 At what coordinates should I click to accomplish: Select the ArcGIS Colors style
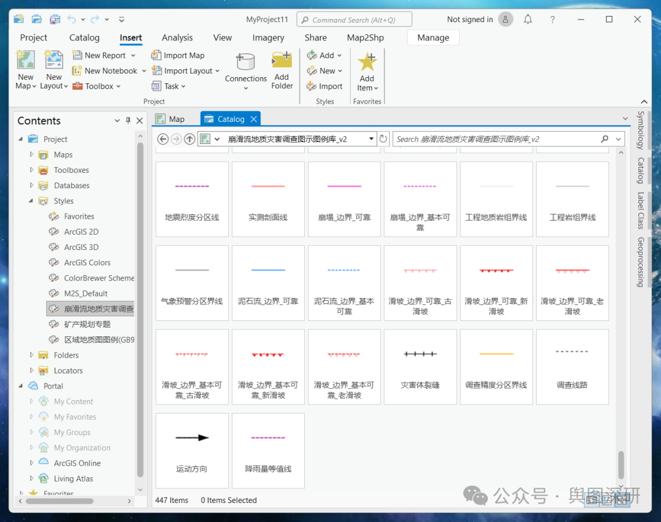(x=88, y=262)
